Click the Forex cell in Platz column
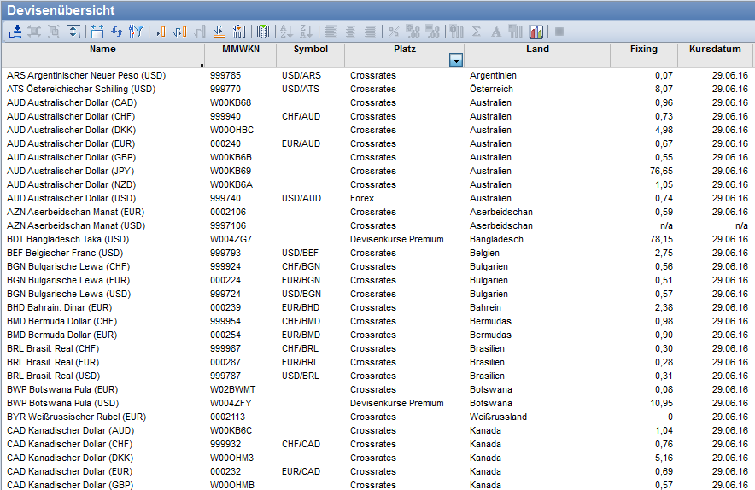755x490 pixels. point(362,198)
